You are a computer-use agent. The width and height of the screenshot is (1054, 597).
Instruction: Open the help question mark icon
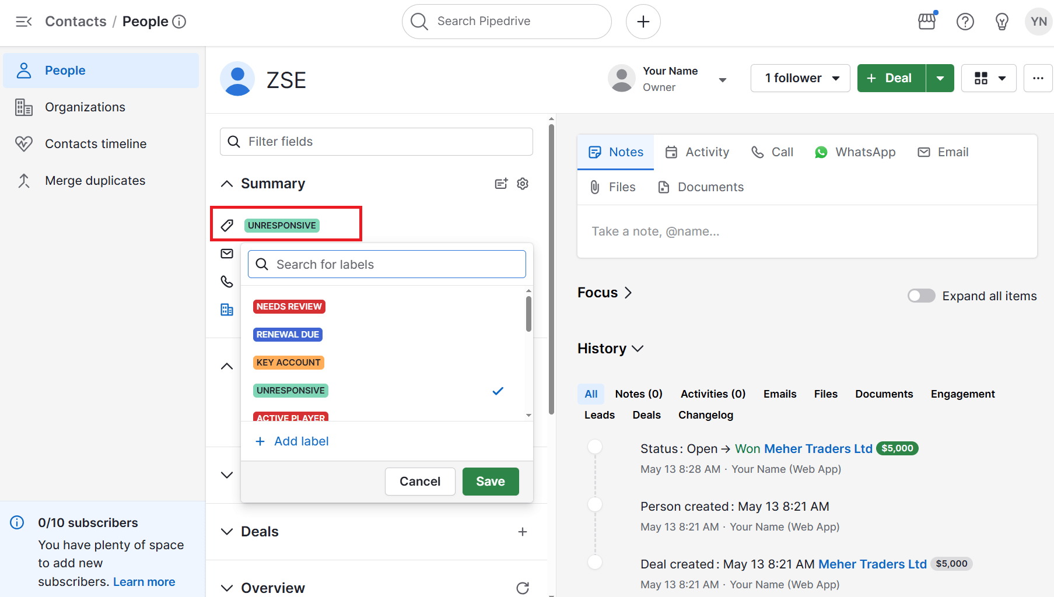965,22
